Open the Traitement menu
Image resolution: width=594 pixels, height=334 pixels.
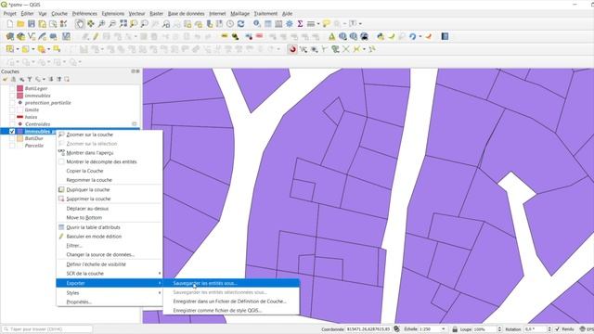tap(265, 14)
